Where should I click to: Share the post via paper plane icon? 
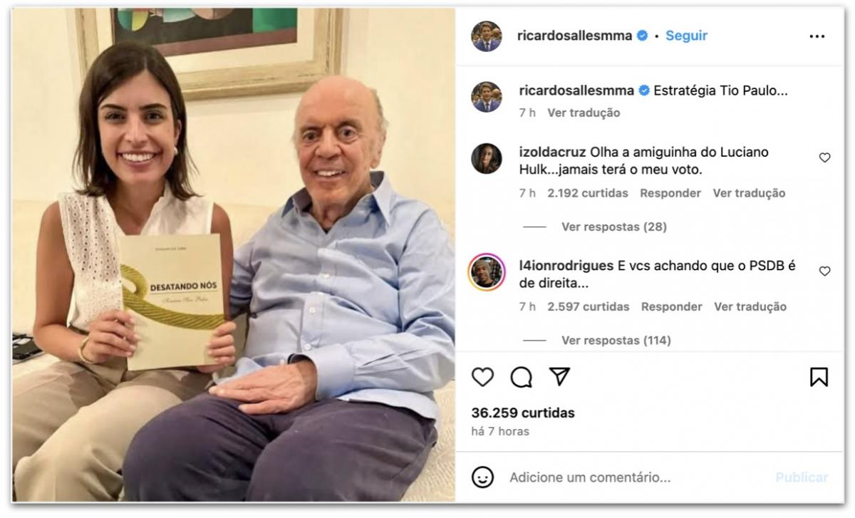pyautogui.click(x=559, y=376)
